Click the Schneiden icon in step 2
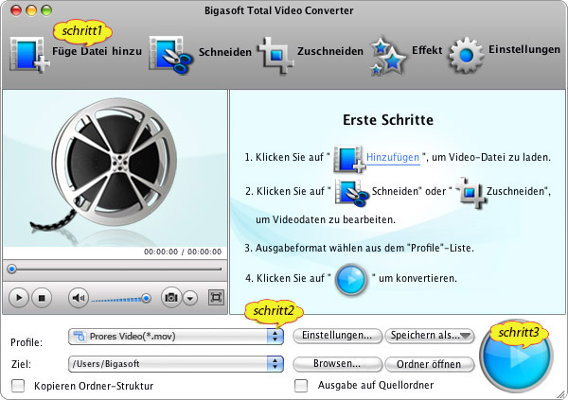The image size is (568, 400). click(x=351, y=192)
